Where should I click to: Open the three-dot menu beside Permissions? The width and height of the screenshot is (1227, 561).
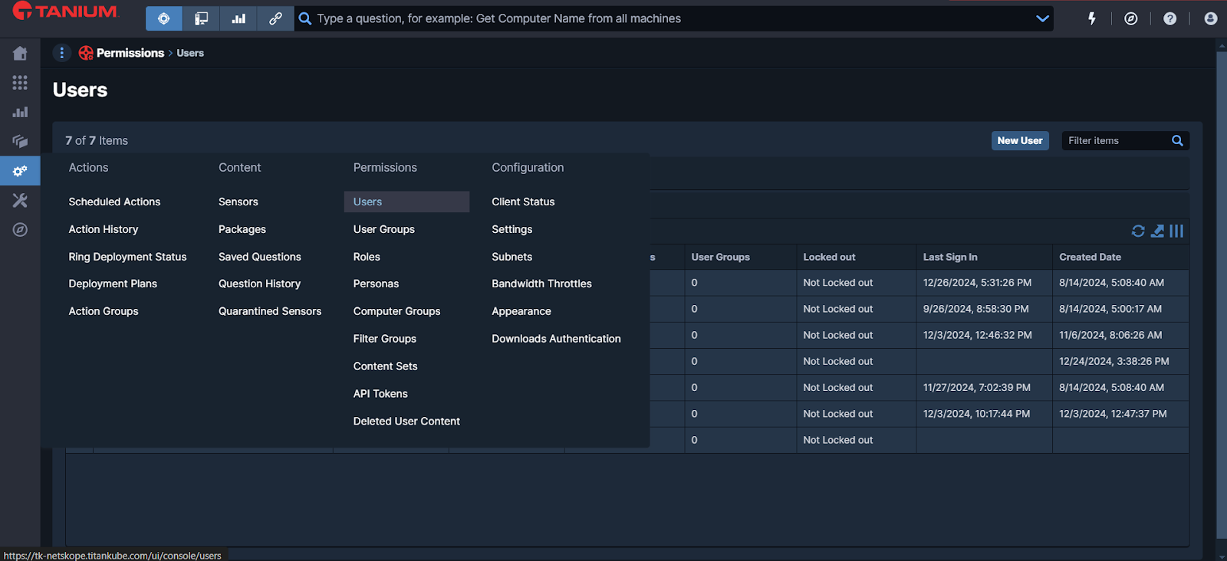62,53
